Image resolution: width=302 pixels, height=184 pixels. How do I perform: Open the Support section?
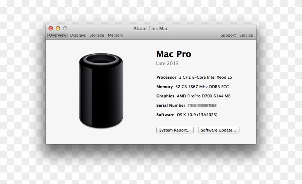228,35
